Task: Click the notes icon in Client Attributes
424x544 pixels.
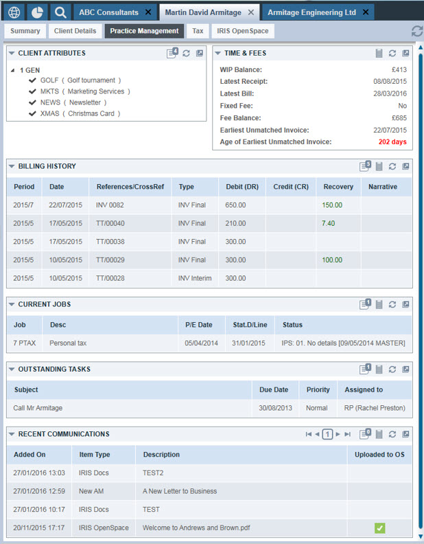Action: (x=172, y=54)
